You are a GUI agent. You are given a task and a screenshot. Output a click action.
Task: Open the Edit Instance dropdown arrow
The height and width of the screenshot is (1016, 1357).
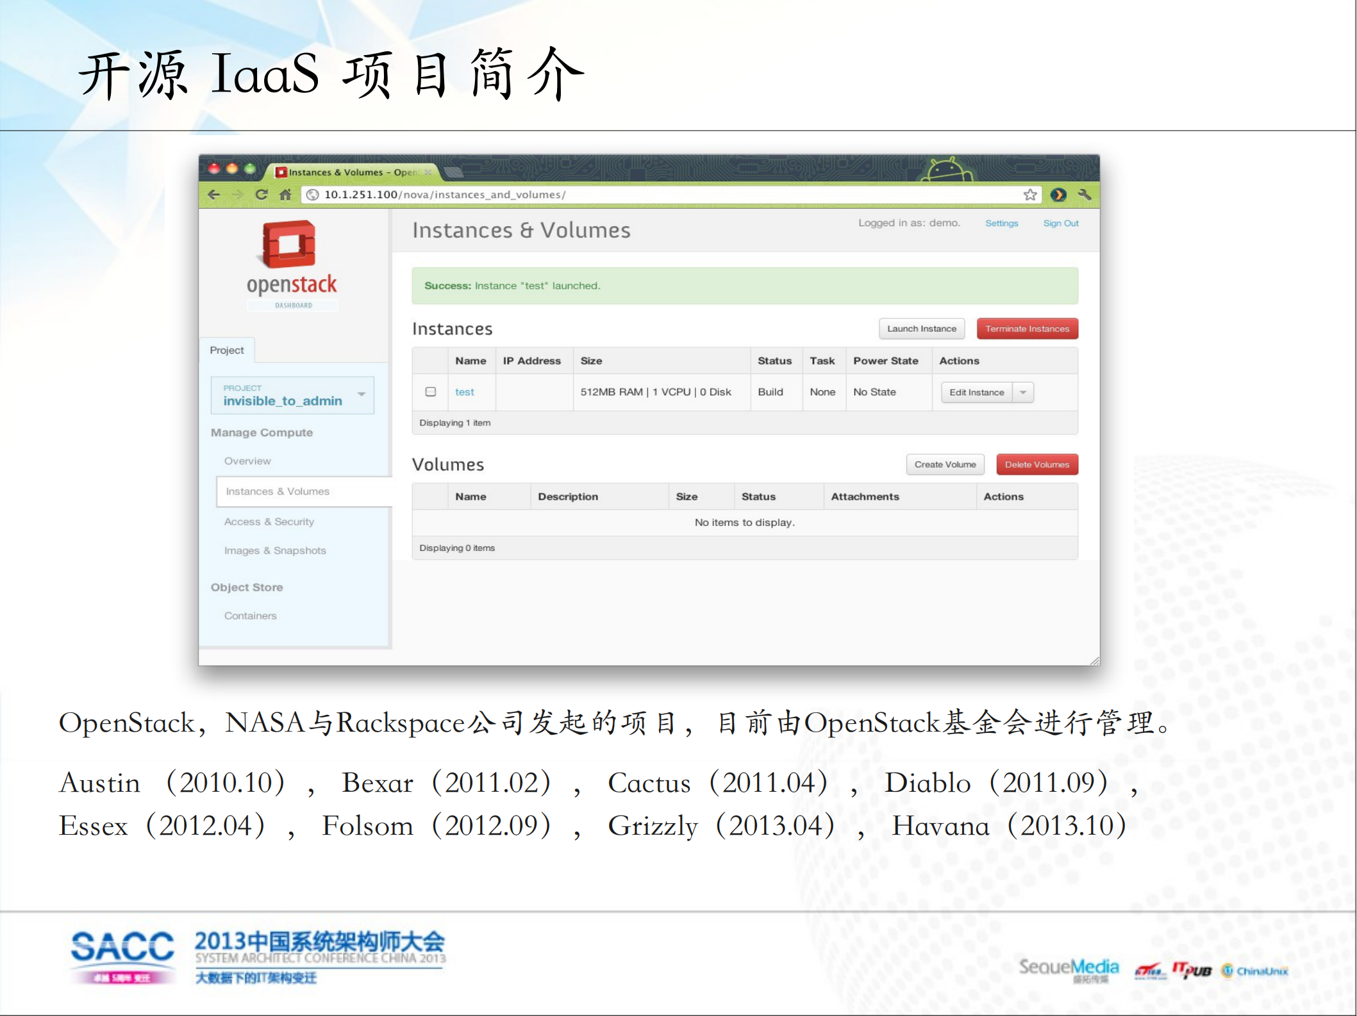pos(1024,392)
